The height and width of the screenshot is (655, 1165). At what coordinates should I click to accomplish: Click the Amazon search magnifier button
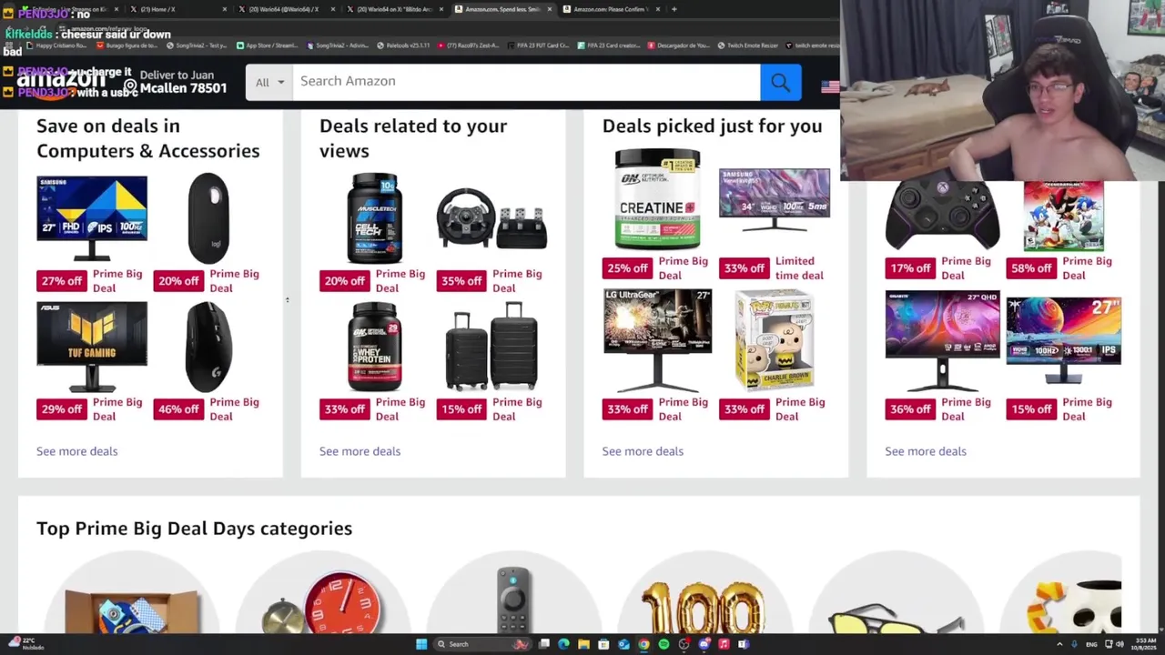(x=780, y=82)
